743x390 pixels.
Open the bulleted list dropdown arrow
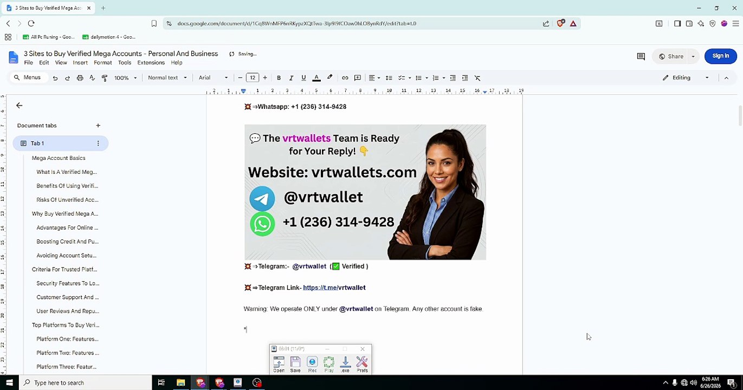[x=427, y=78]
